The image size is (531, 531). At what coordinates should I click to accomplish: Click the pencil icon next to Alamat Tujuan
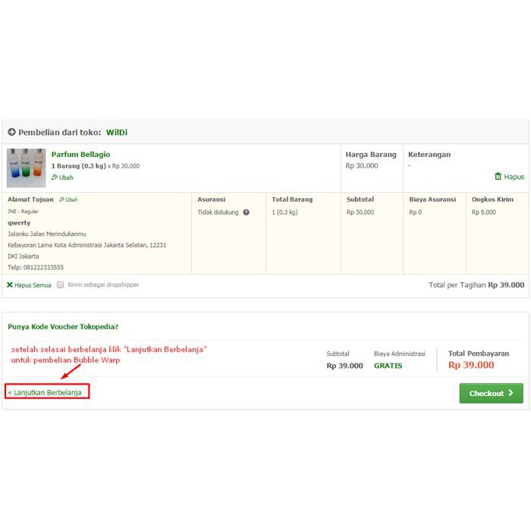tap(61, 200)
